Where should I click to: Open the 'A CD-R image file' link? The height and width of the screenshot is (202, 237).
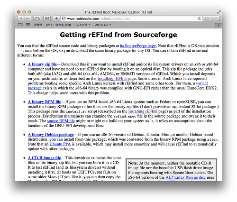(44, 158)
